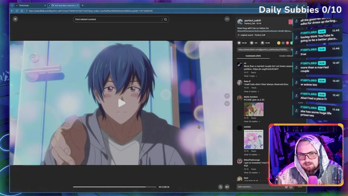348x196 pixels.
Task: Go to the previous video arrow
Action: coord(227,96)
